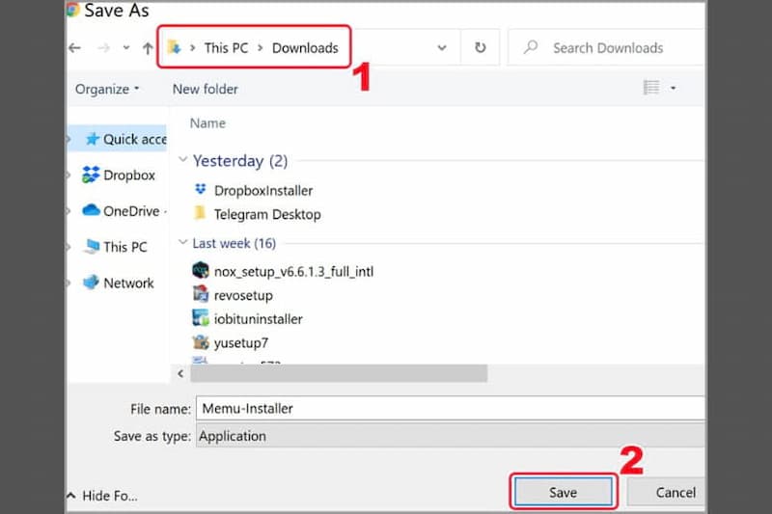Click the Back navigation arrow
Screen dimensions: 772x514
75,47
